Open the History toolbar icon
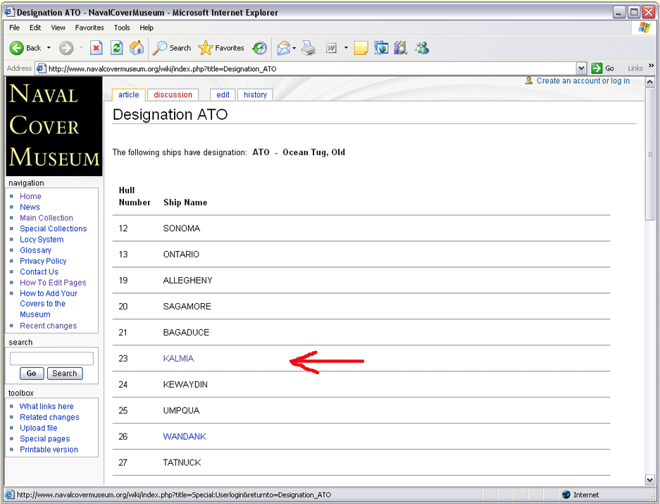The height and width of the screenshot is (504, 660). coord(259,48)
